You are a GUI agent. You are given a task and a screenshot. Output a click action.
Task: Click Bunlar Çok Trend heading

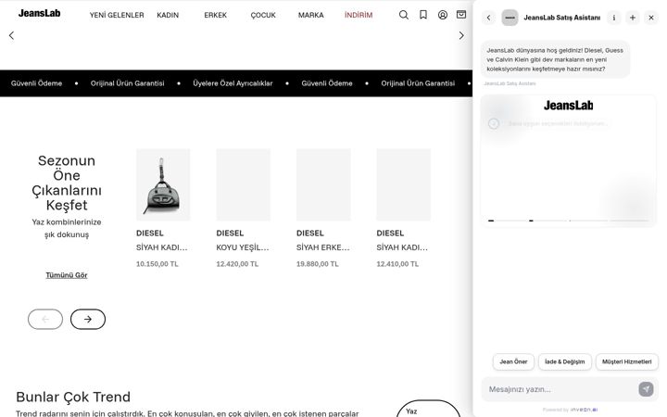click(73, 397)
